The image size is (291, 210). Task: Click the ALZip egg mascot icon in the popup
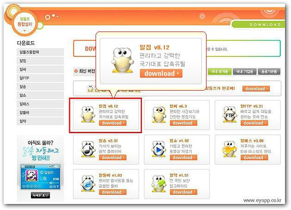pos(122,60)
